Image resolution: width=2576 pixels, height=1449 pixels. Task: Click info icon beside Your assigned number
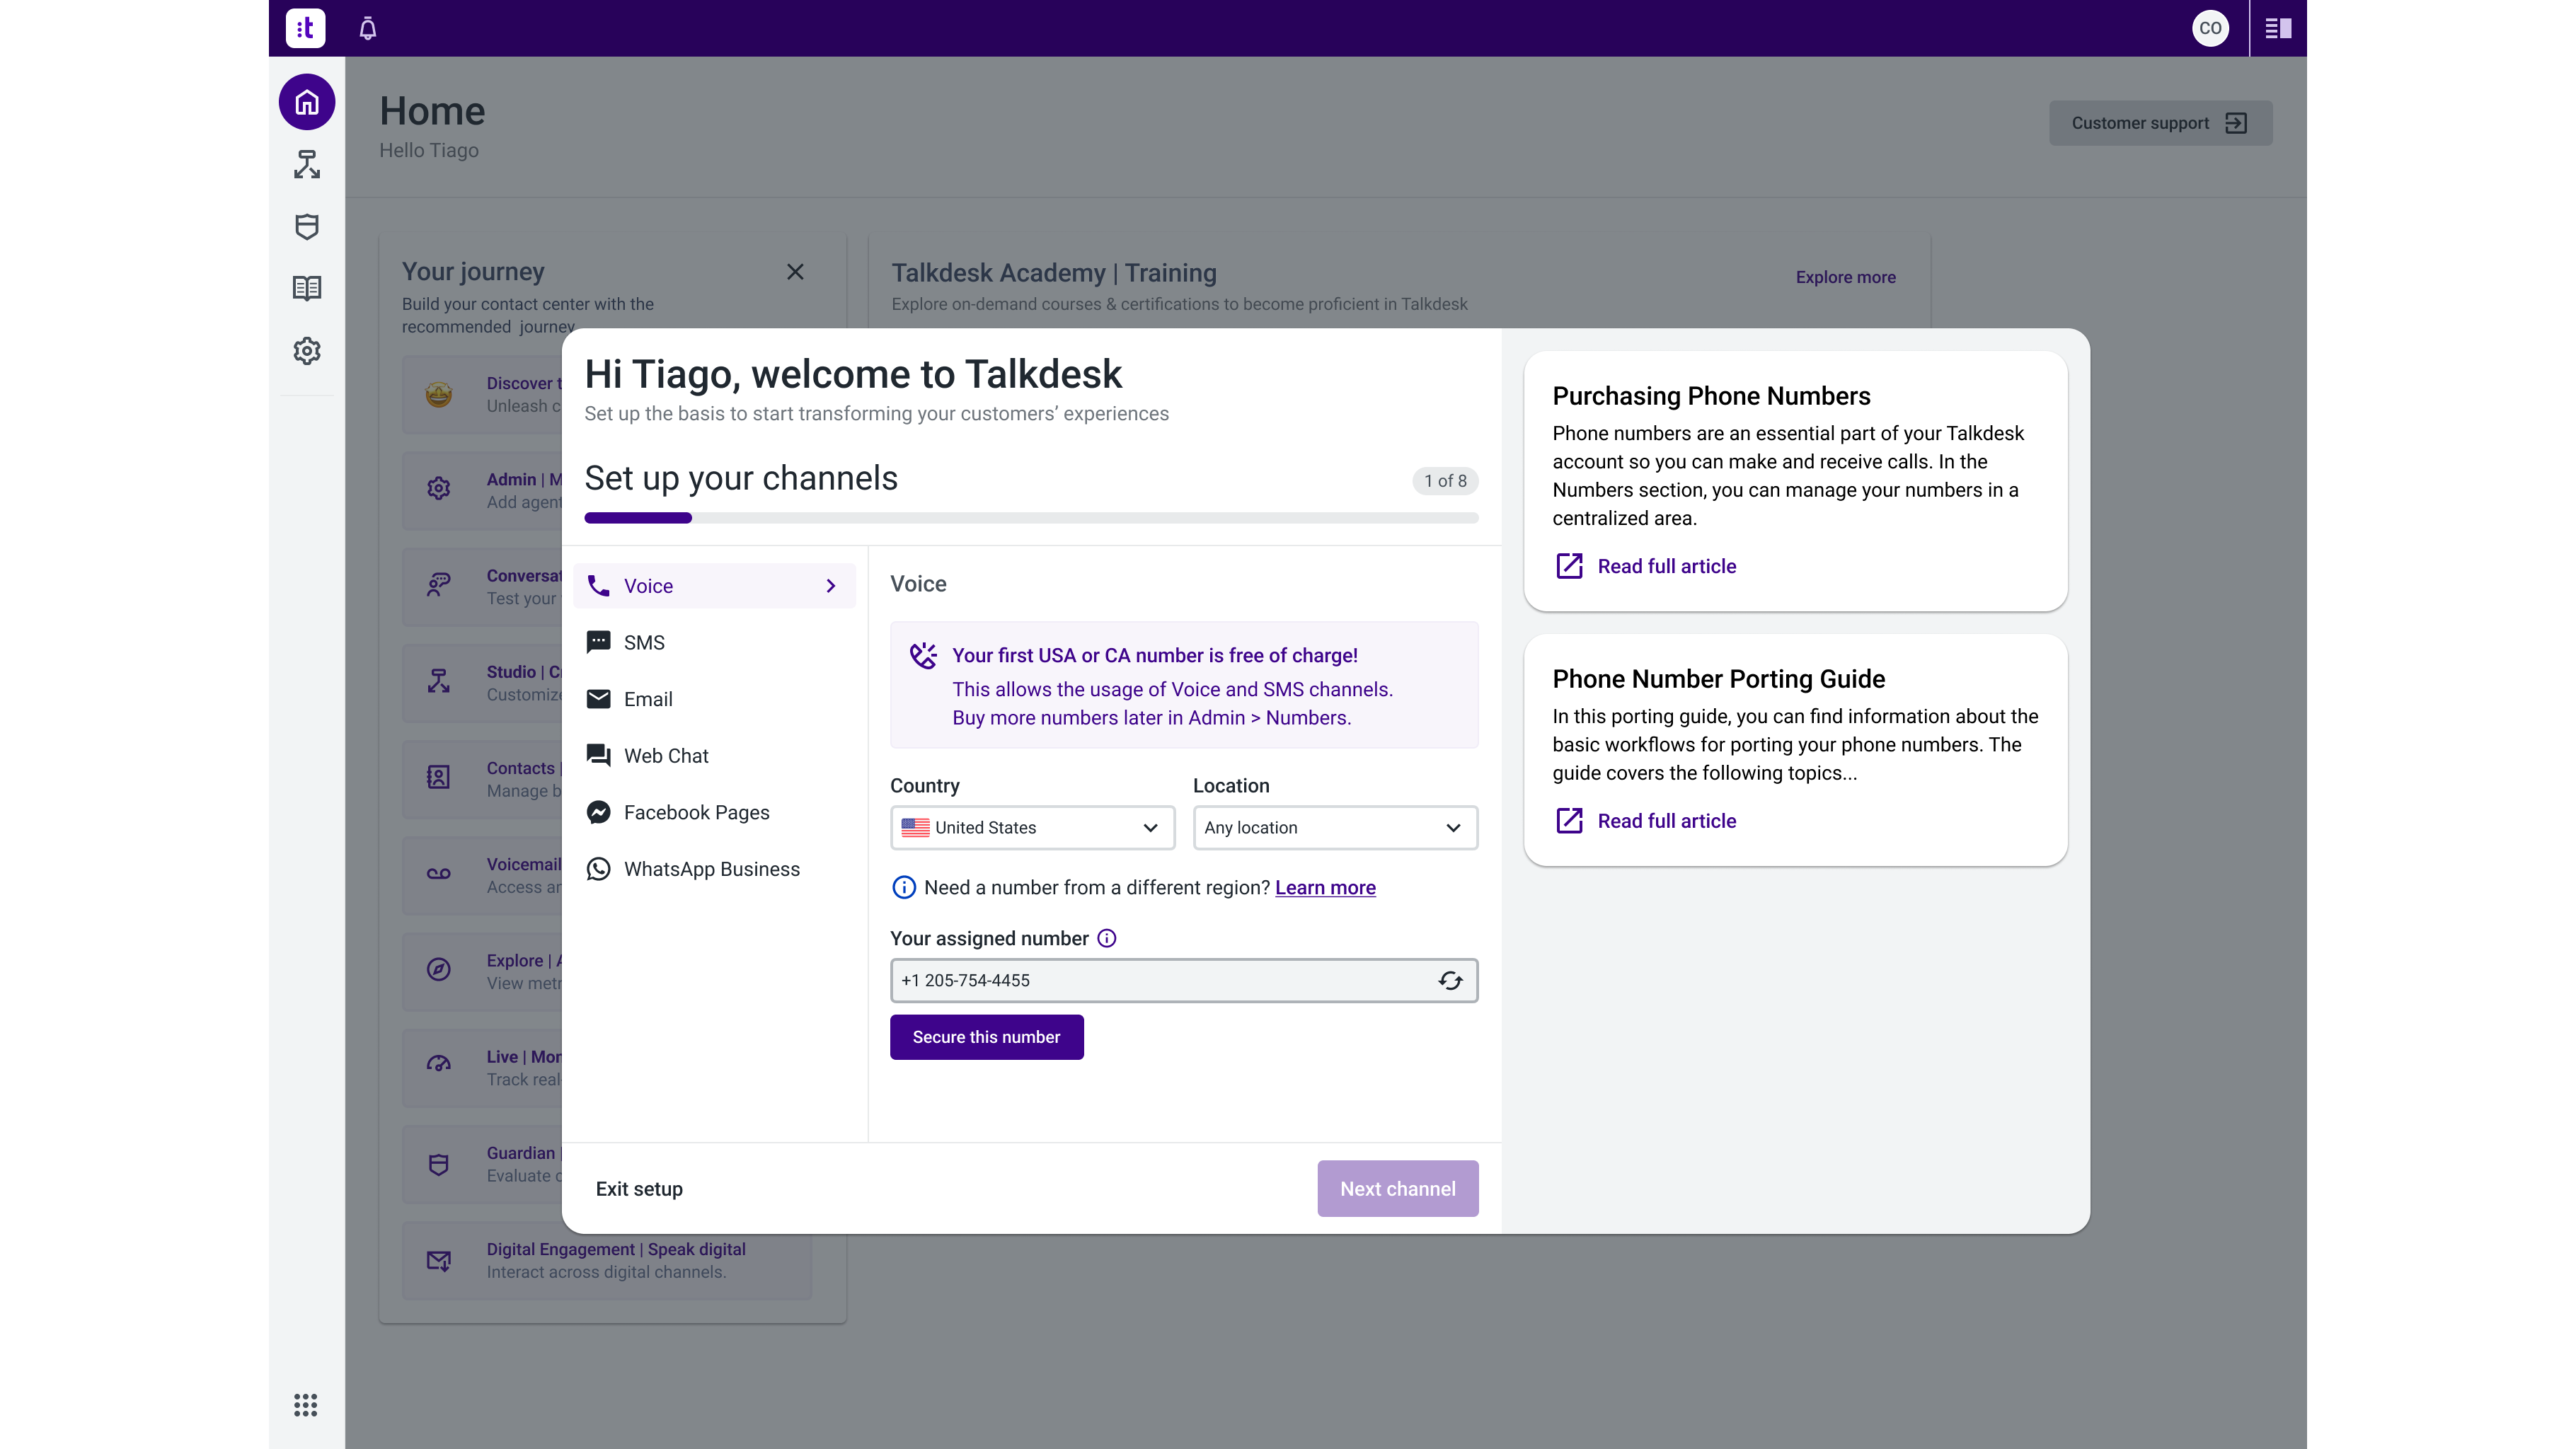click(1106, 938)
